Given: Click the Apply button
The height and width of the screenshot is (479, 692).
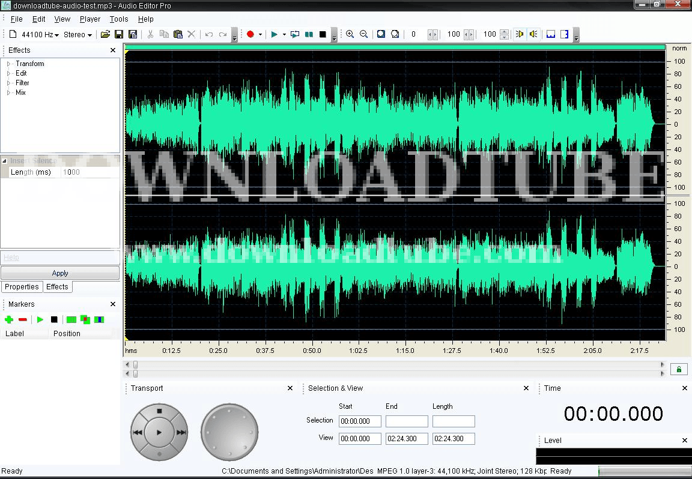Looking at the screenshot, I should pos(60,273).
